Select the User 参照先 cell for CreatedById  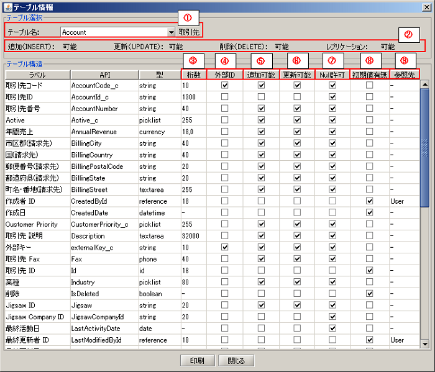[x=405, y=201]
